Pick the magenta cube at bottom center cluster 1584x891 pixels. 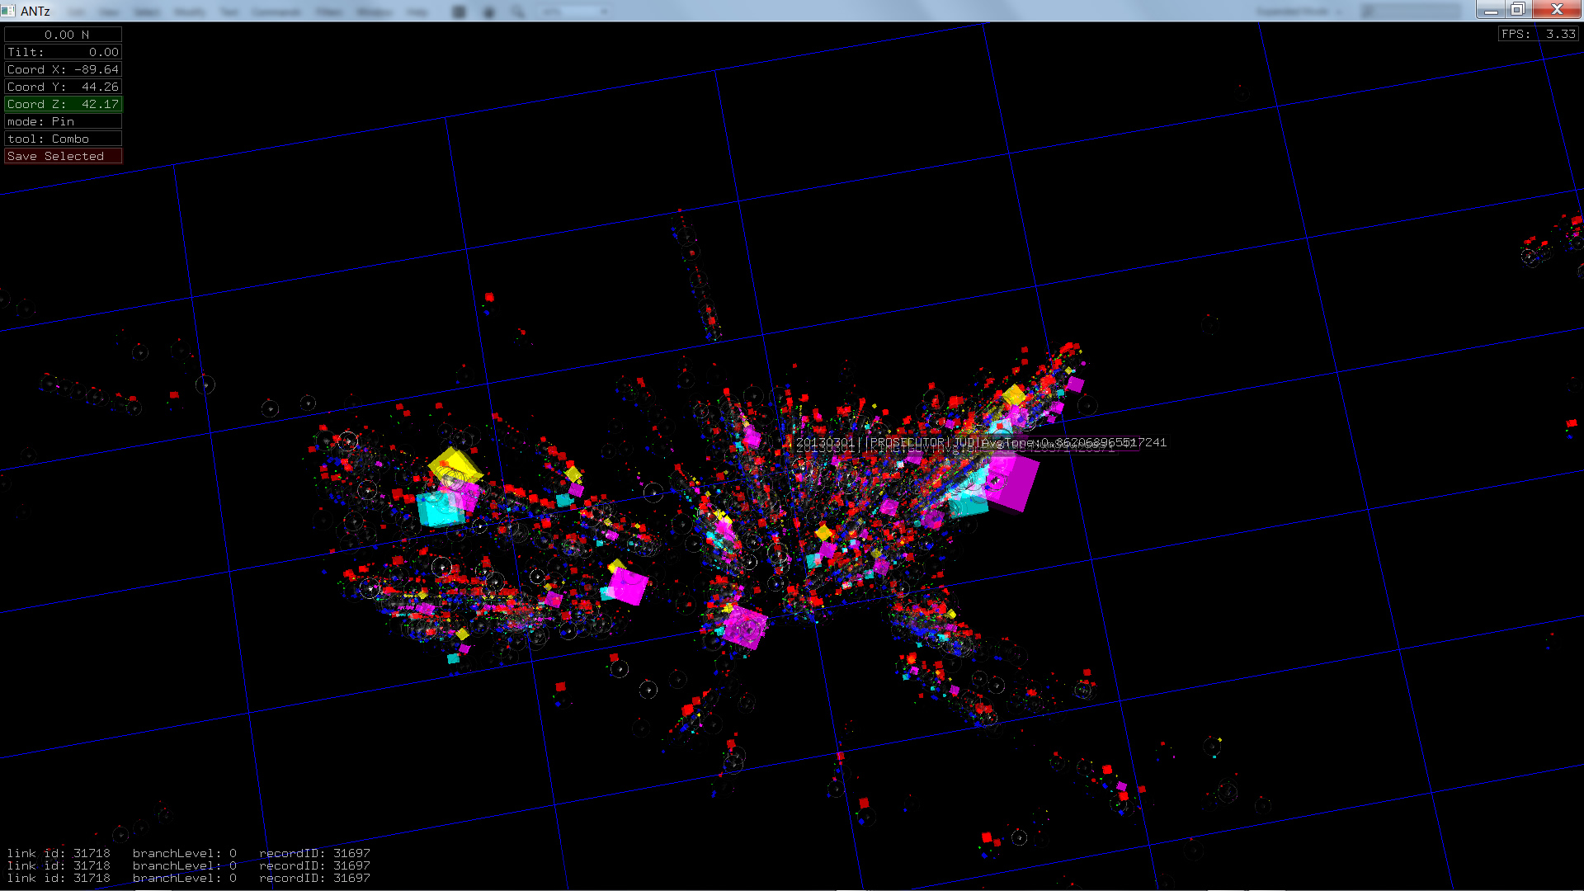pyautogui.click(x=745, y=628)
